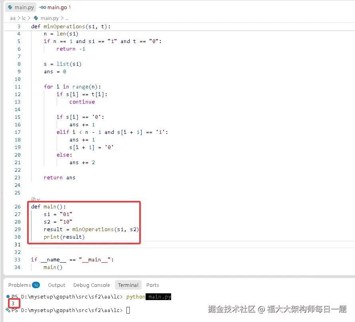This screenshot has width=355, height=322.
Task: Click 'return -1' on line 6
Action: [71, 49]
